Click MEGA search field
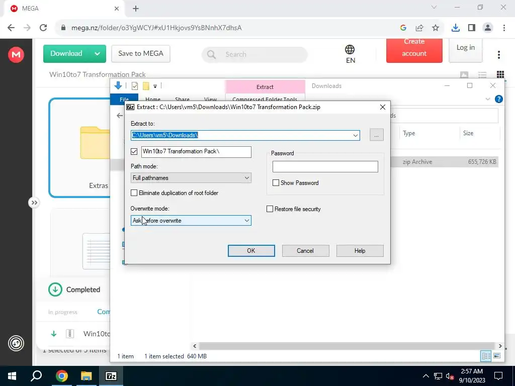Image resolution: width=515 pixels, height=386 pixels. [254, 54]
